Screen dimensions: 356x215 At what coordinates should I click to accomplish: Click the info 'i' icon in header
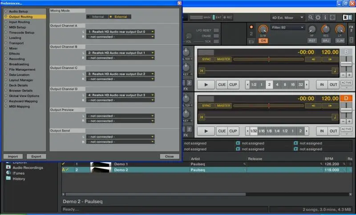326,17
